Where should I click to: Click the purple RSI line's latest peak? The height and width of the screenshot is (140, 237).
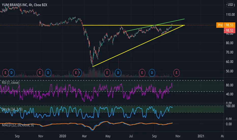(x=172, y=83)
